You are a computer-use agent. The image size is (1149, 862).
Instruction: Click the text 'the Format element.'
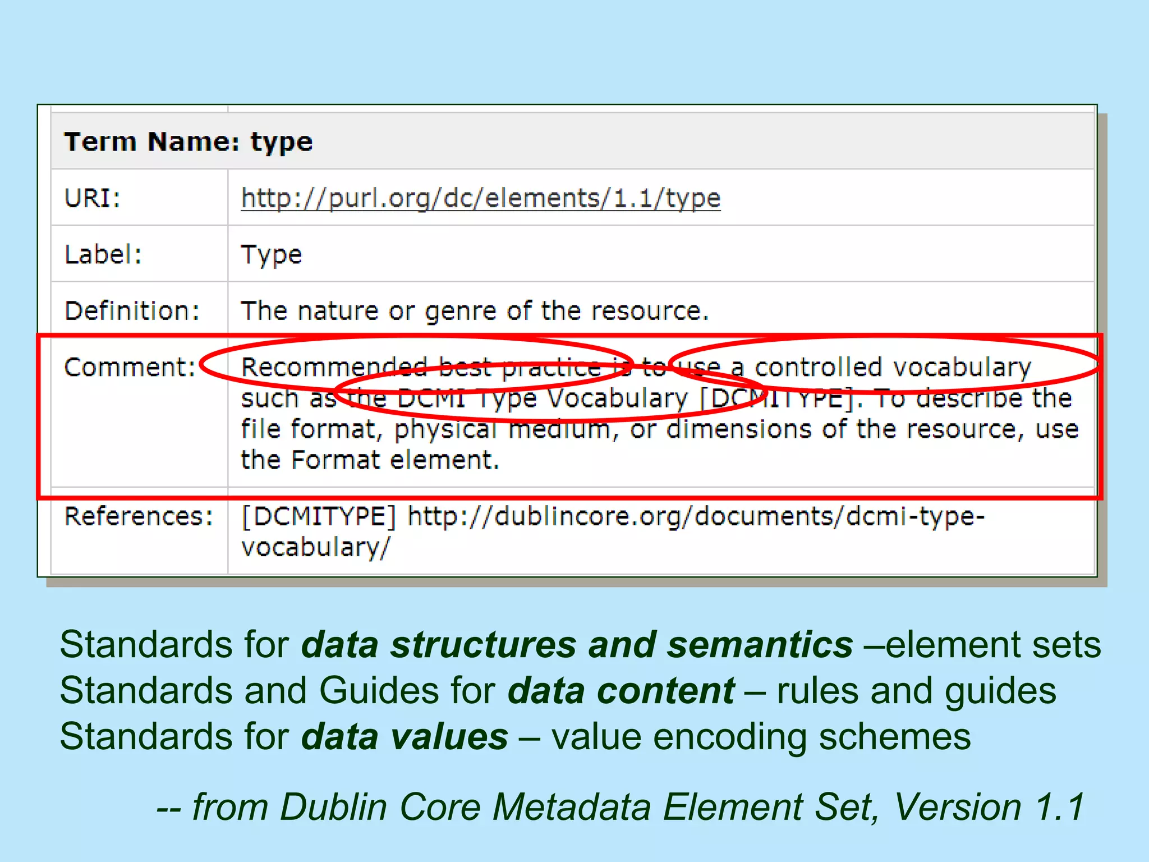click(x=370, y=460)
